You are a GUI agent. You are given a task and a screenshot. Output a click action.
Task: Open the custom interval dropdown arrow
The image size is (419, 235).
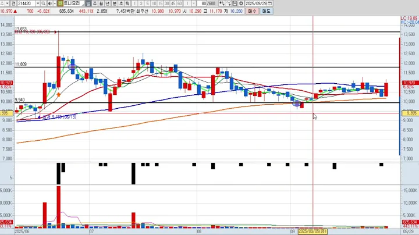[x=194, y=3]
